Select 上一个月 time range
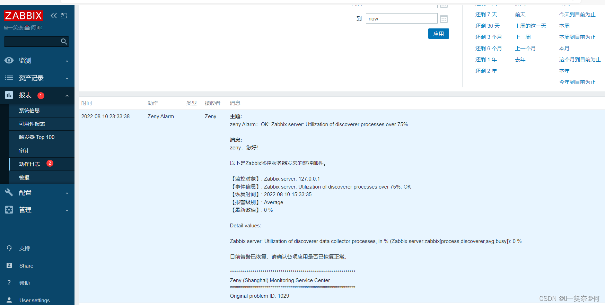605x305 pixels. tap(525, 49)
